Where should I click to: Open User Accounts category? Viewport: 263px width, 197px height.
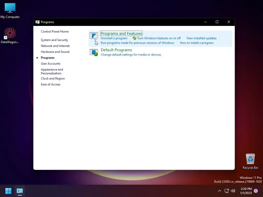click(51, 64)
